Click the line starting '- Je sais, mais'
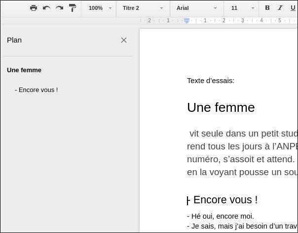Screen dimensions: 298x233 point(242,226)
